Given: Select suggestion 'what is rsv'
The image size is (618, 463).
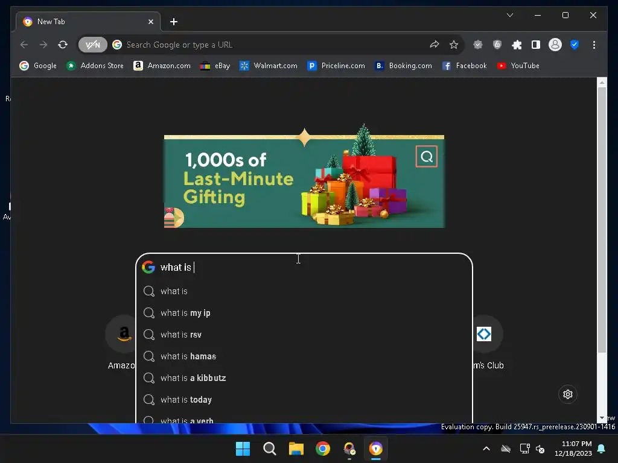Looking at the screenshot, I should 304,335.
